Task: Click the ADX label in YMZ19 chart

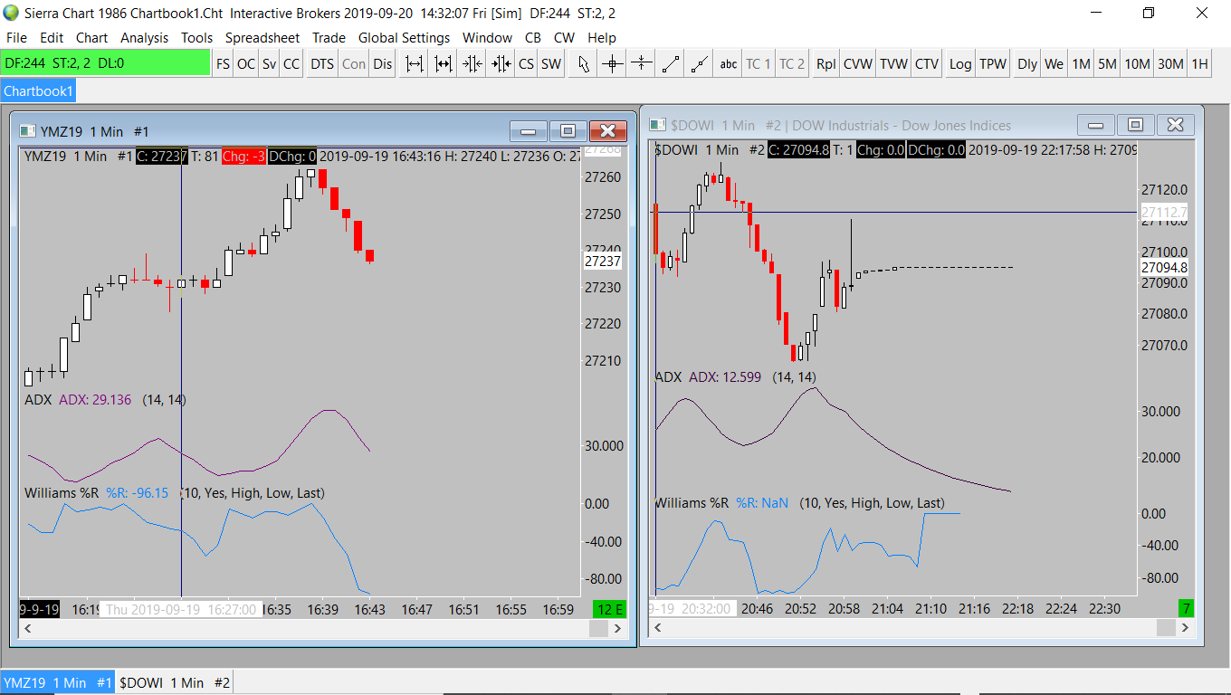Action: (x=38, y=400)
